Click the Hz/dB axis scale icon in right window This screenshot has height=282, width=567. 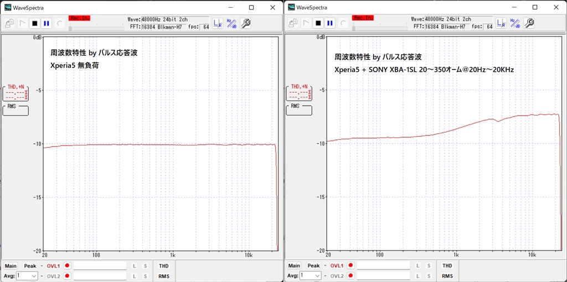click(x=515, y=23)
